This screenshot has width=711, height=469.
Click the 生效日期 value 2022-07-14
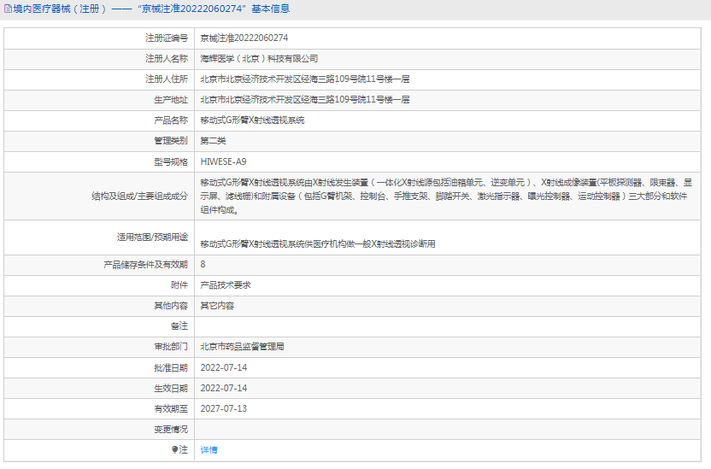coord(224,388)
